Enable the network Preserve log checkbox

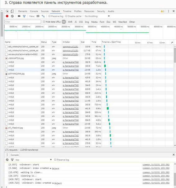[x=49, y=16]
